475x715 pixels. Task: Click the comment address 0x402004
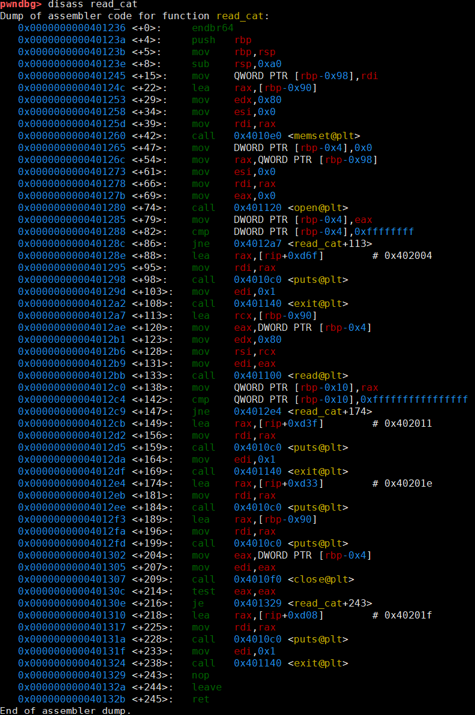coord(408,256)
